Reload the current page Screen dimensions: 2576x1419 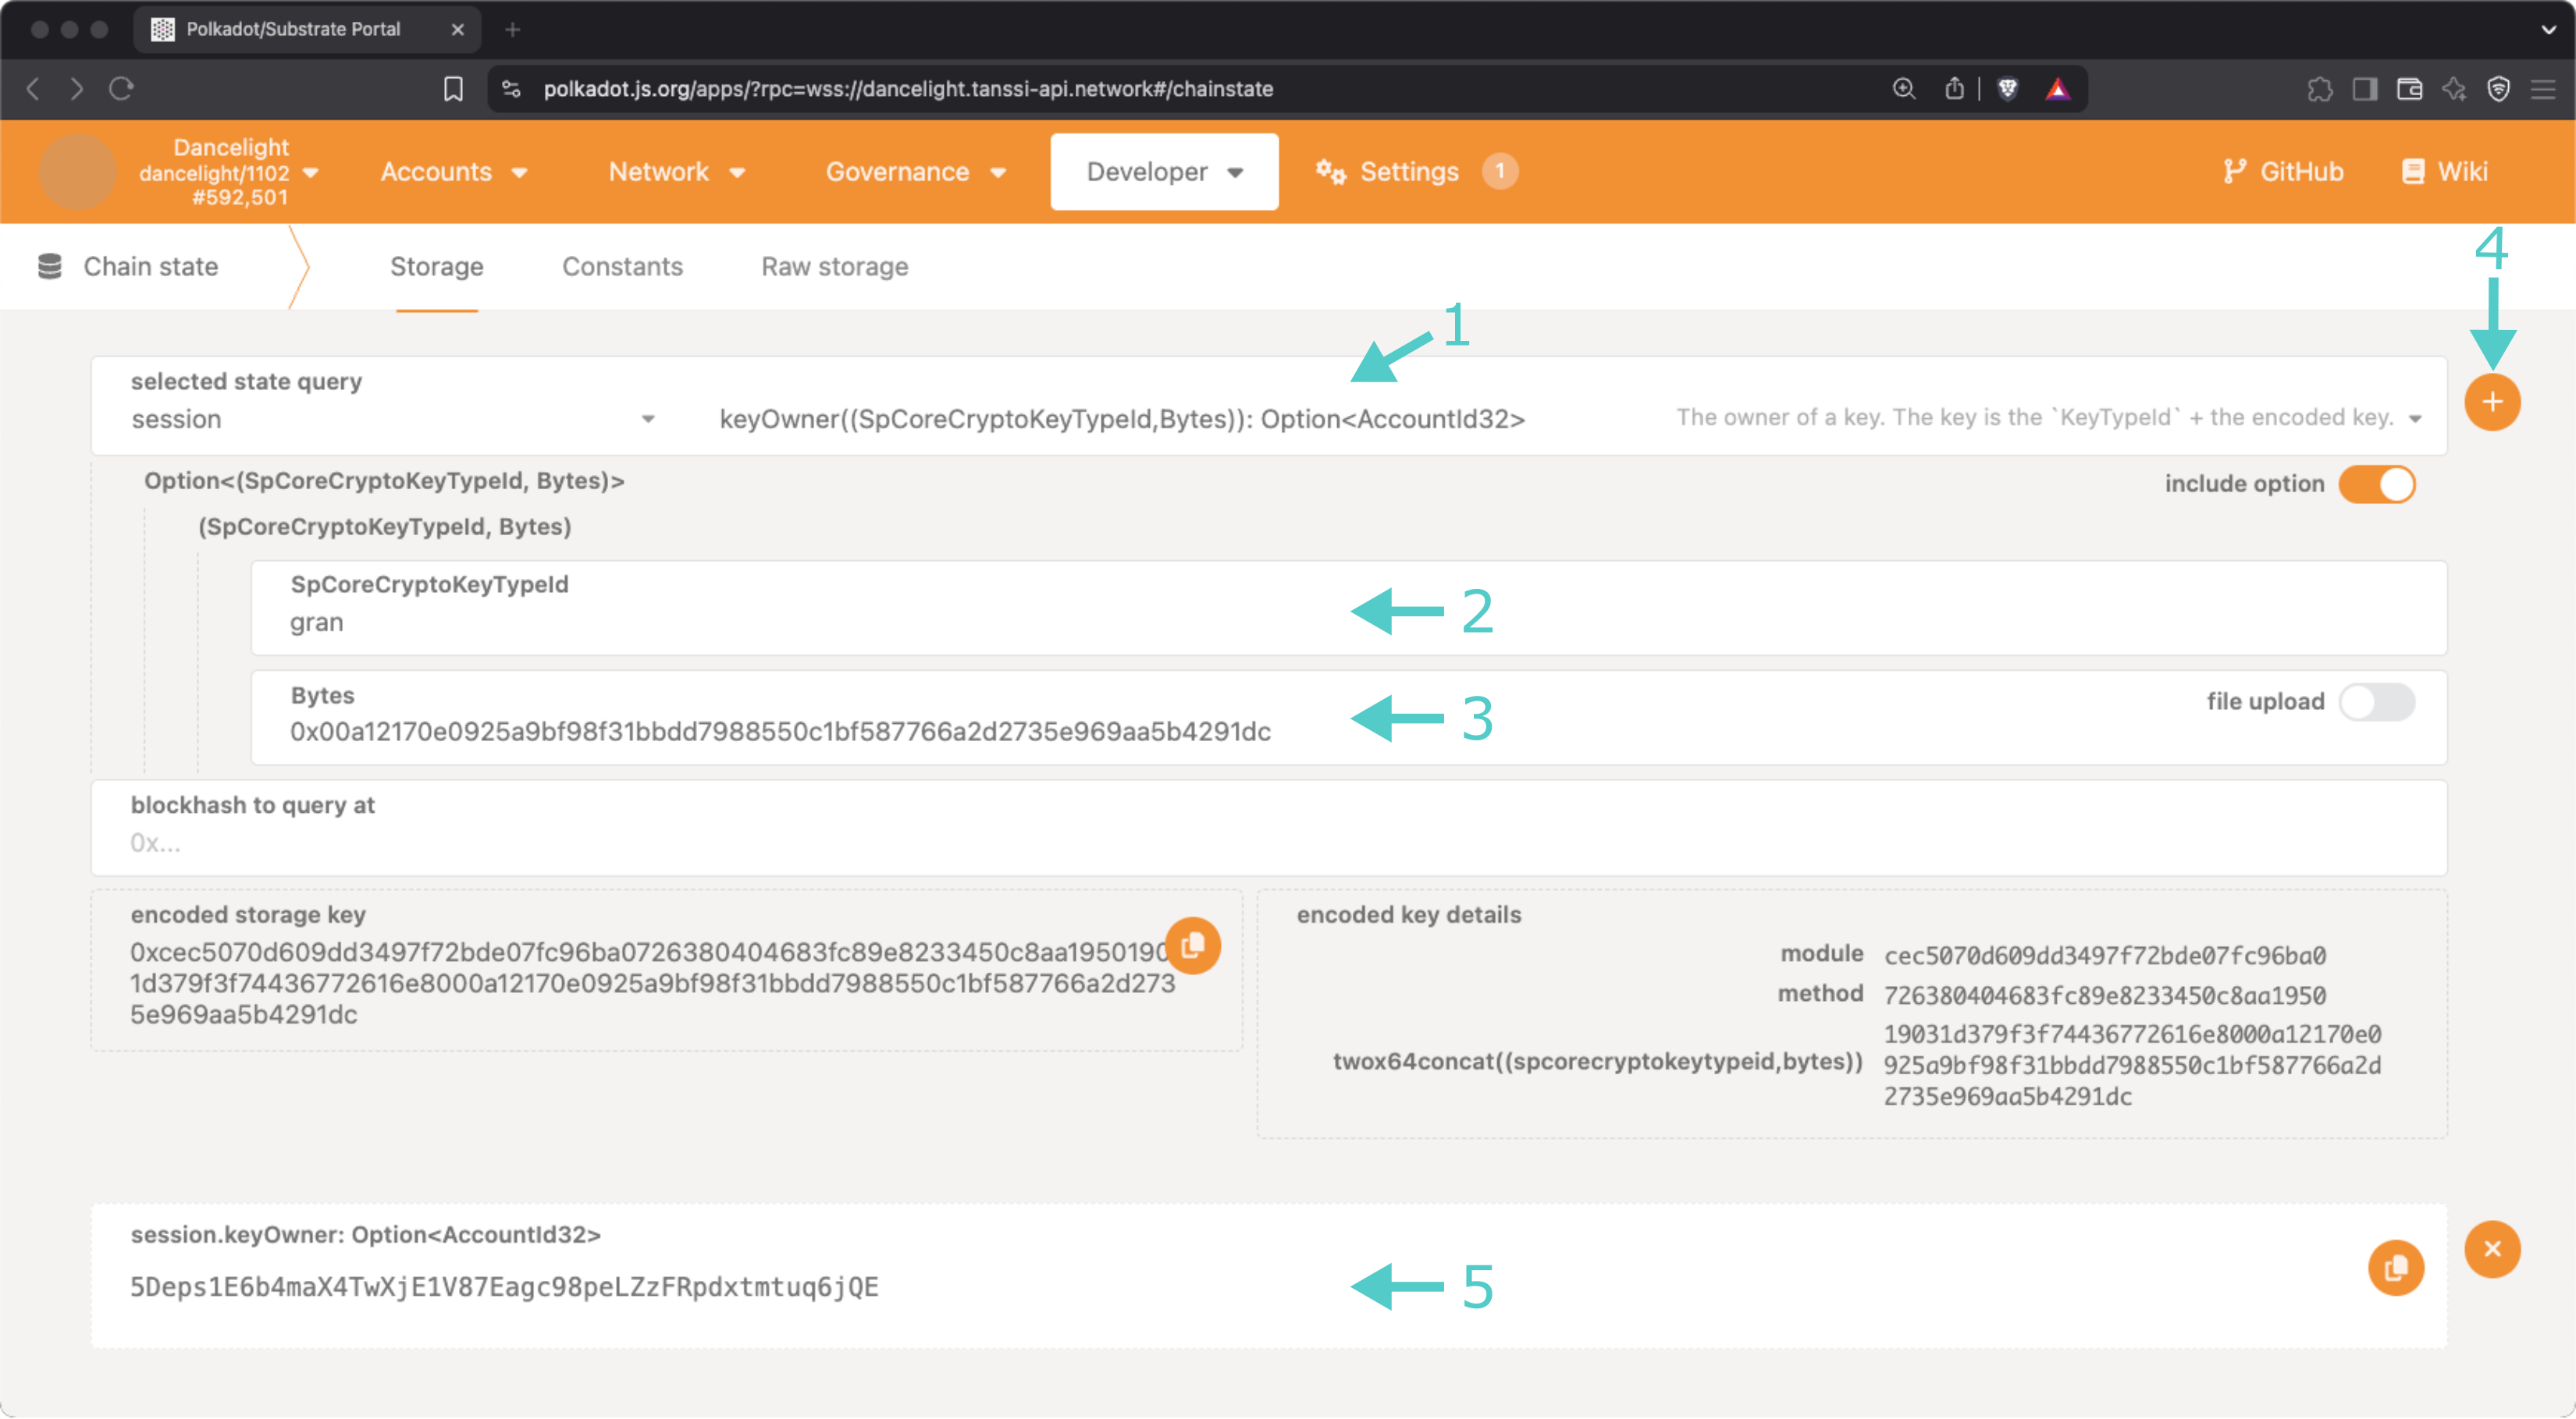121,89
